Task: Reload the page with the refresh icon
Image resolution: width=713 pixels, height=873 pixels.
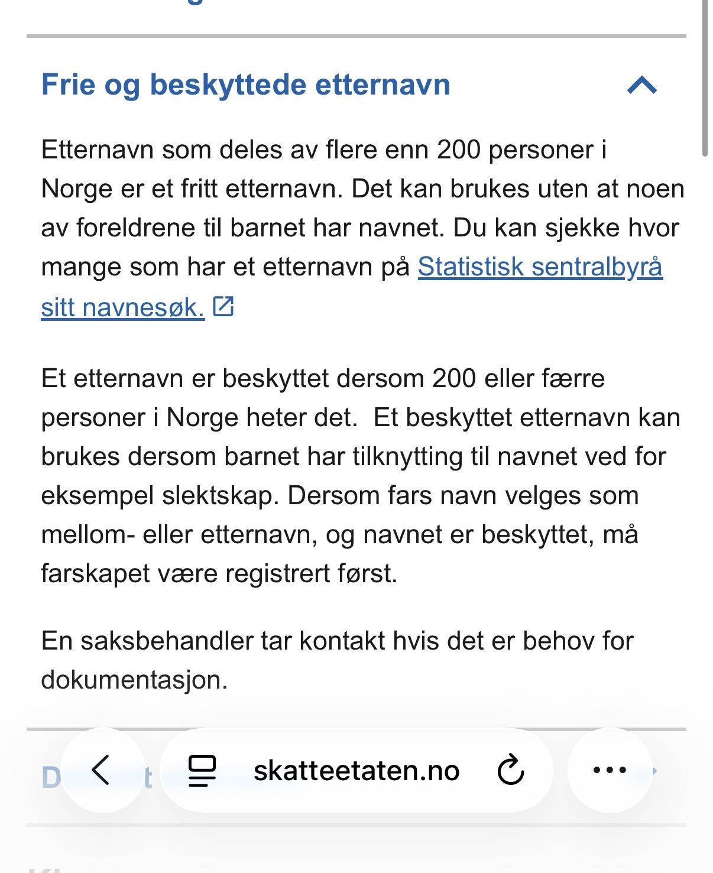Action: click(x=510, y=770)
